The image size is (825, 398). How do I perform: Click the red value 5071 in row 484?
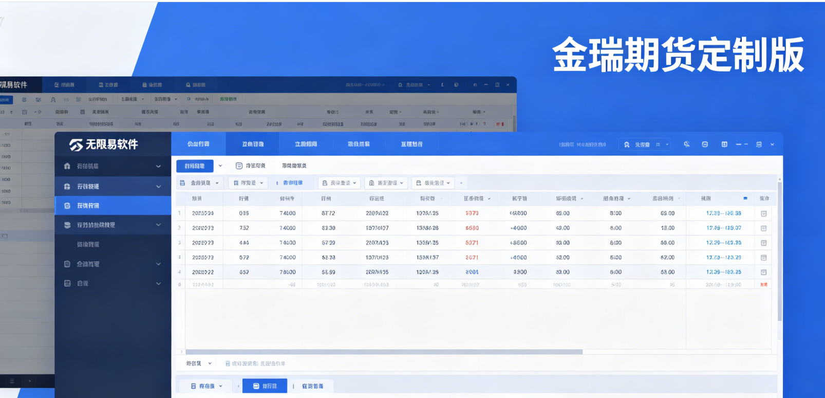tap(472, 243)
